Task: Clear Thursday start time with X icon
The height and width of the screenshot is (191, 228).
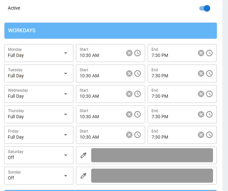Action: (x=129, y=114)
